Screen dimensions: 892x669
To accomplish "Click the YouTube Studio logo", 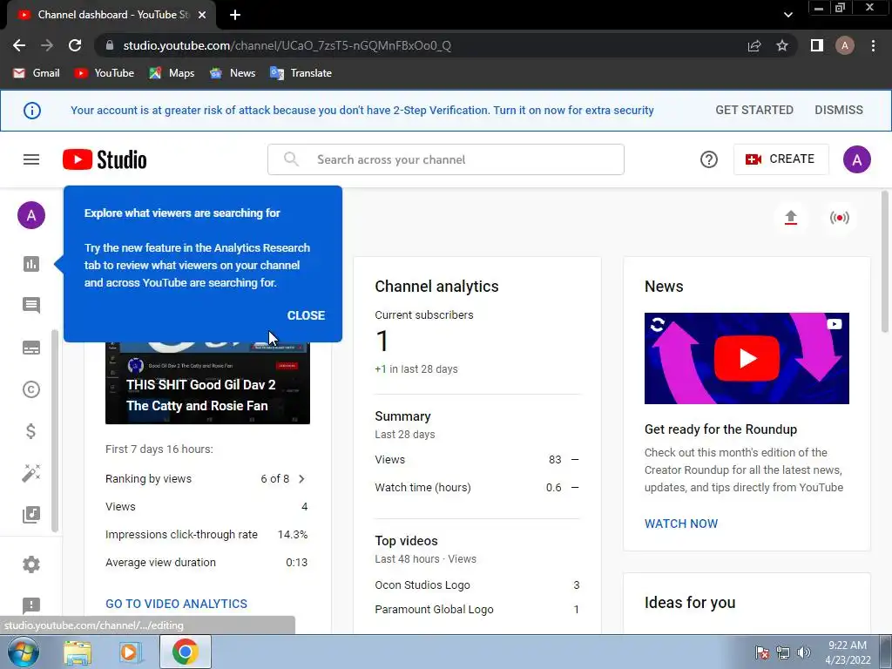I will pyautogui.click(x=105, y=160).
